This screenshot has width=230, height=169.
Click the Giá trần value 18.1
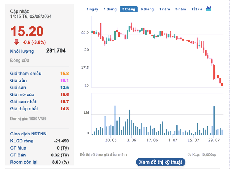click(x=65, y=80)
